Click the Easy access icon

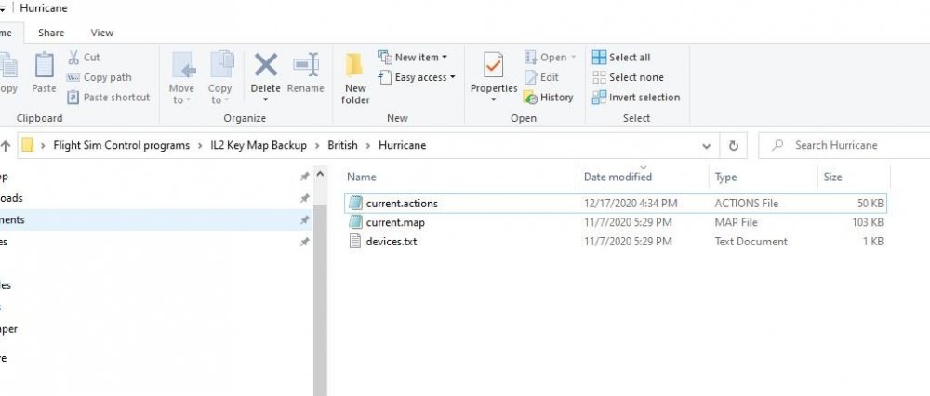click(x=385, y=77)
